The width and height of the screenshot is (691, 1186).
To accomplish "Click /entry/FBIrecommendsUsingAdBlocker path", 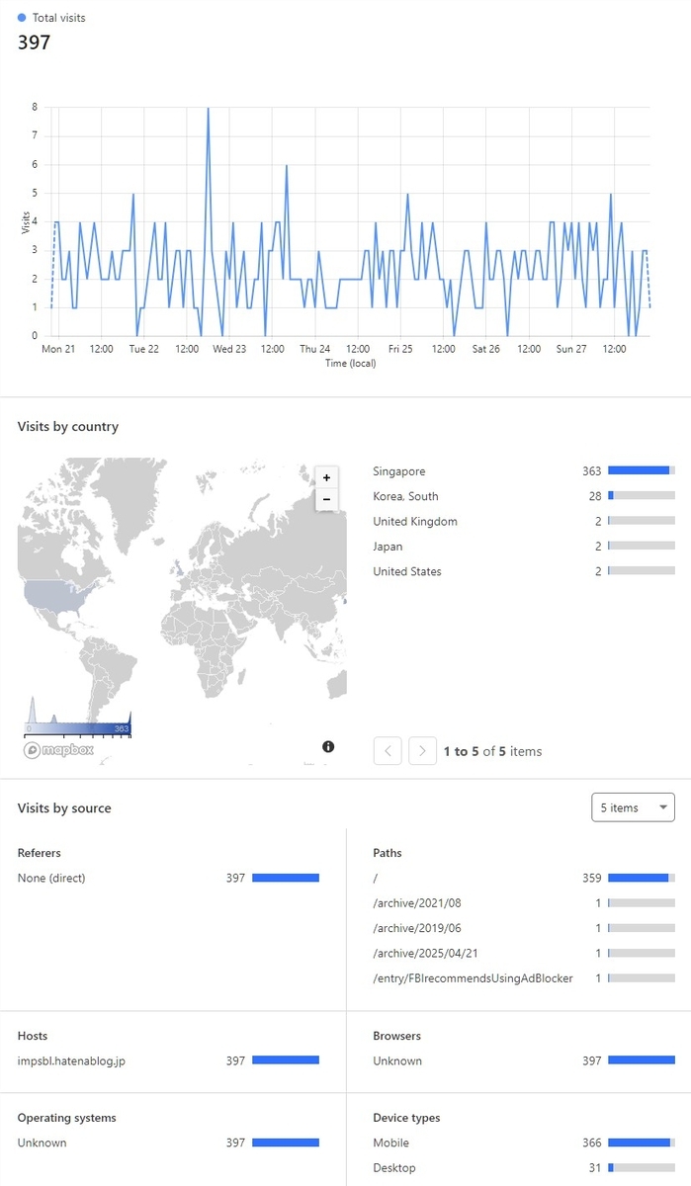I will [524, 978].
